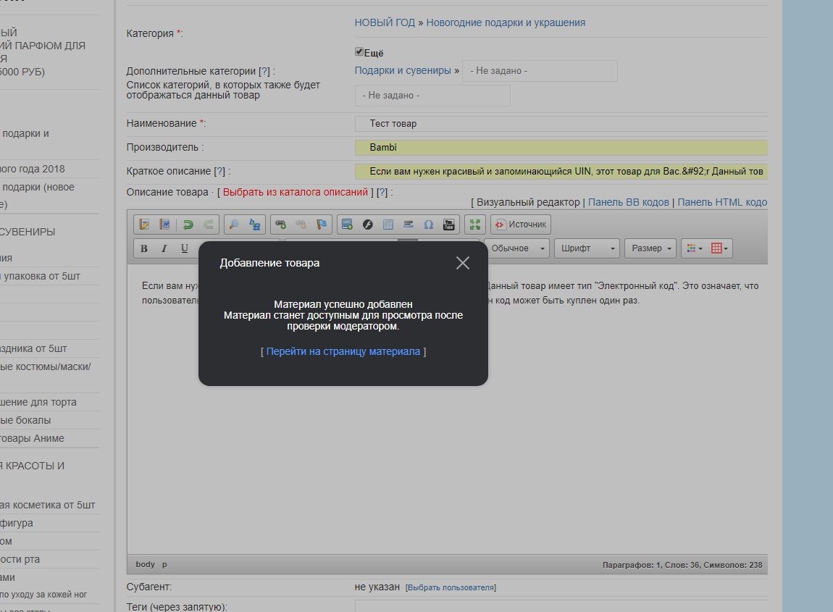Click the undo arrow in editor toolbar
833x612 pixels.
pyautogui.click(x=188, y=225)
